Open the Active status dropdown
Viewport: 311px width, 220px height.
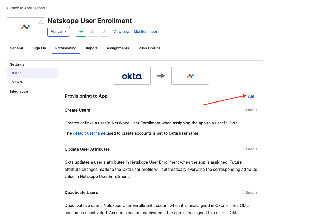58,32
